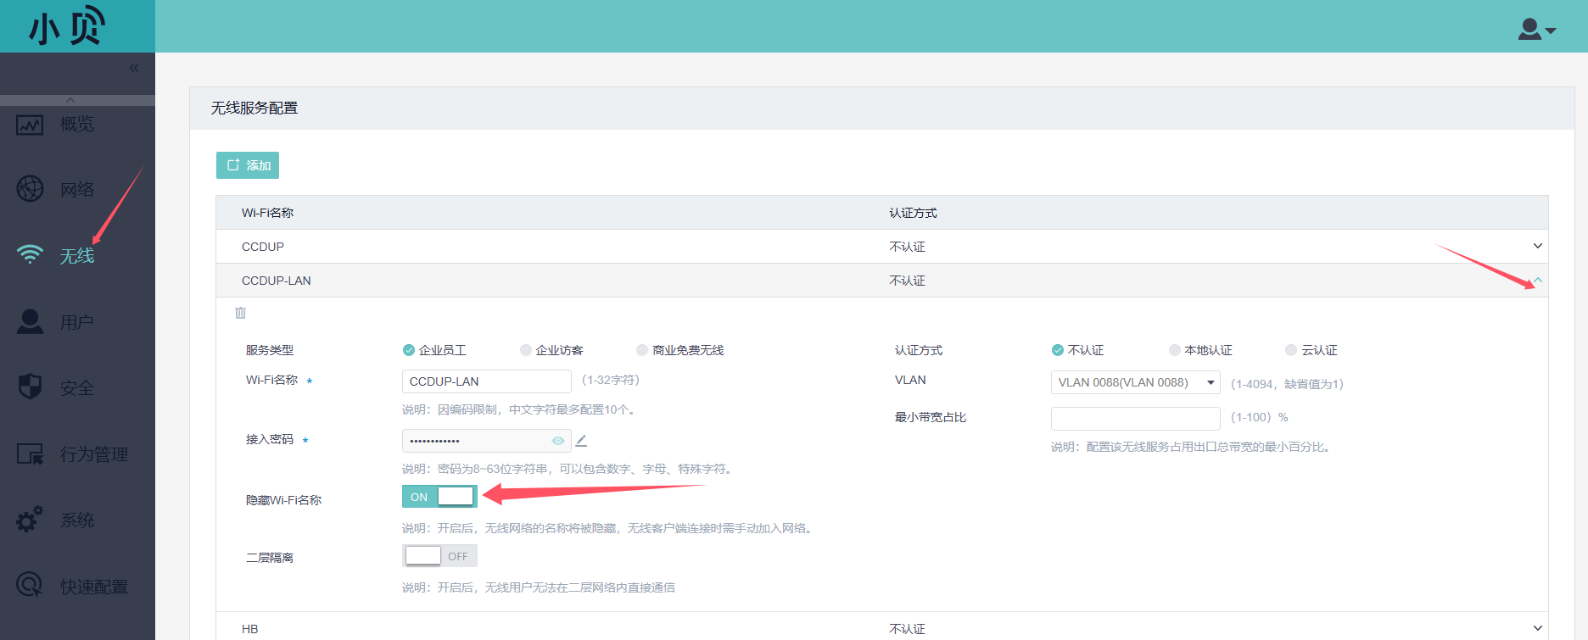Click the 网络 globe icon
The width and height of the screenshot is (1588, 640).
tap(30, 189)
